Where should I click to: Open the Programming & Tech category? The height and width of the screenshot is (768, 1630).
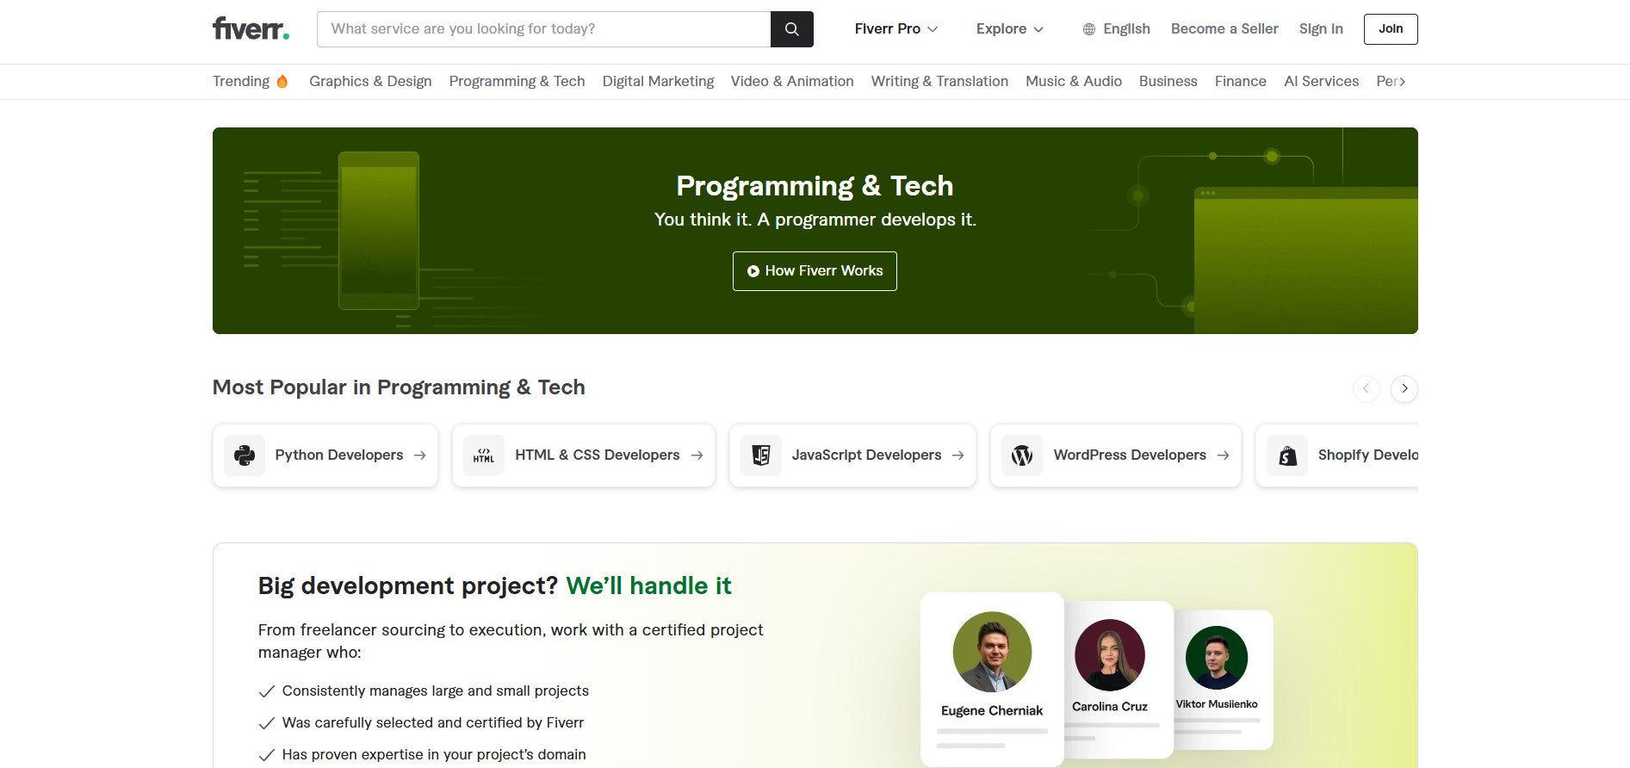[517, 81]
